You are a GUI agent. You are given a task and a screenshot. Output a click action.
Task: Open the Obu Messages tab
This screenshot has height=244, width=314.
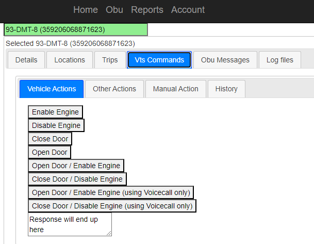coord(225,60)
